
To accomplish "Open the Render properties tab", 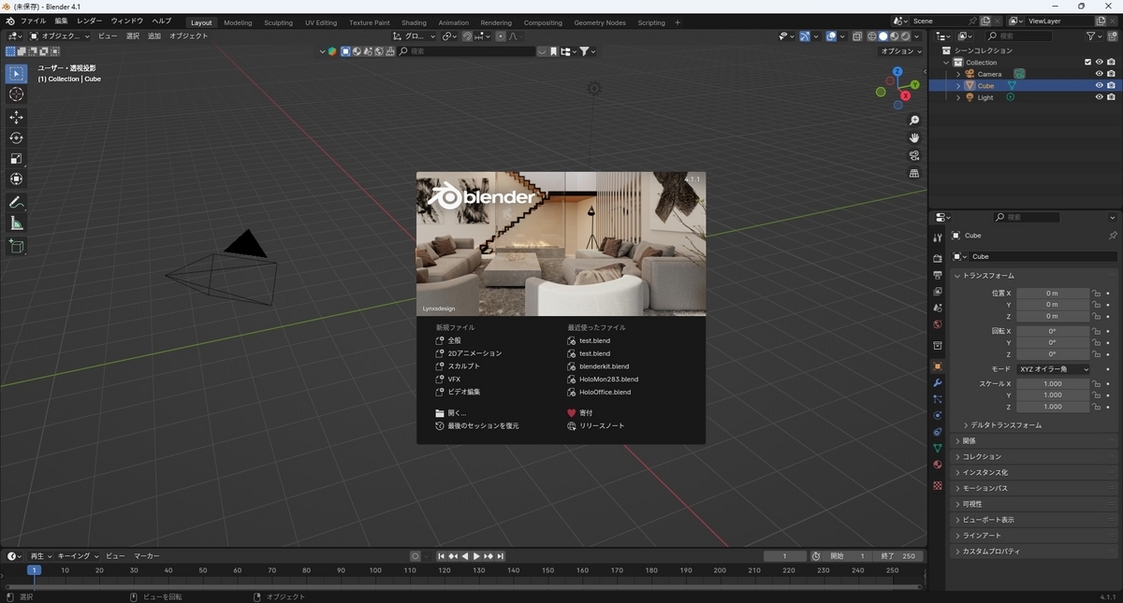I will pos(937,259).
